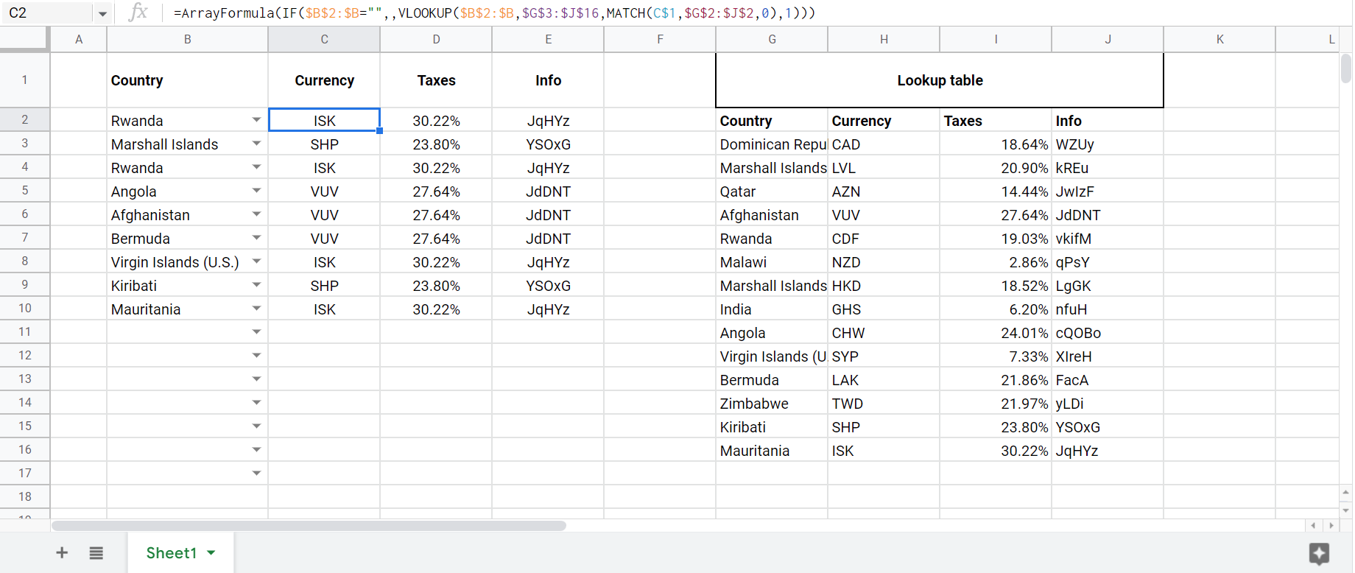Open the empty dropdown in row 11
The height and width of the screenshot is (573, 1355).
(256, 331)
